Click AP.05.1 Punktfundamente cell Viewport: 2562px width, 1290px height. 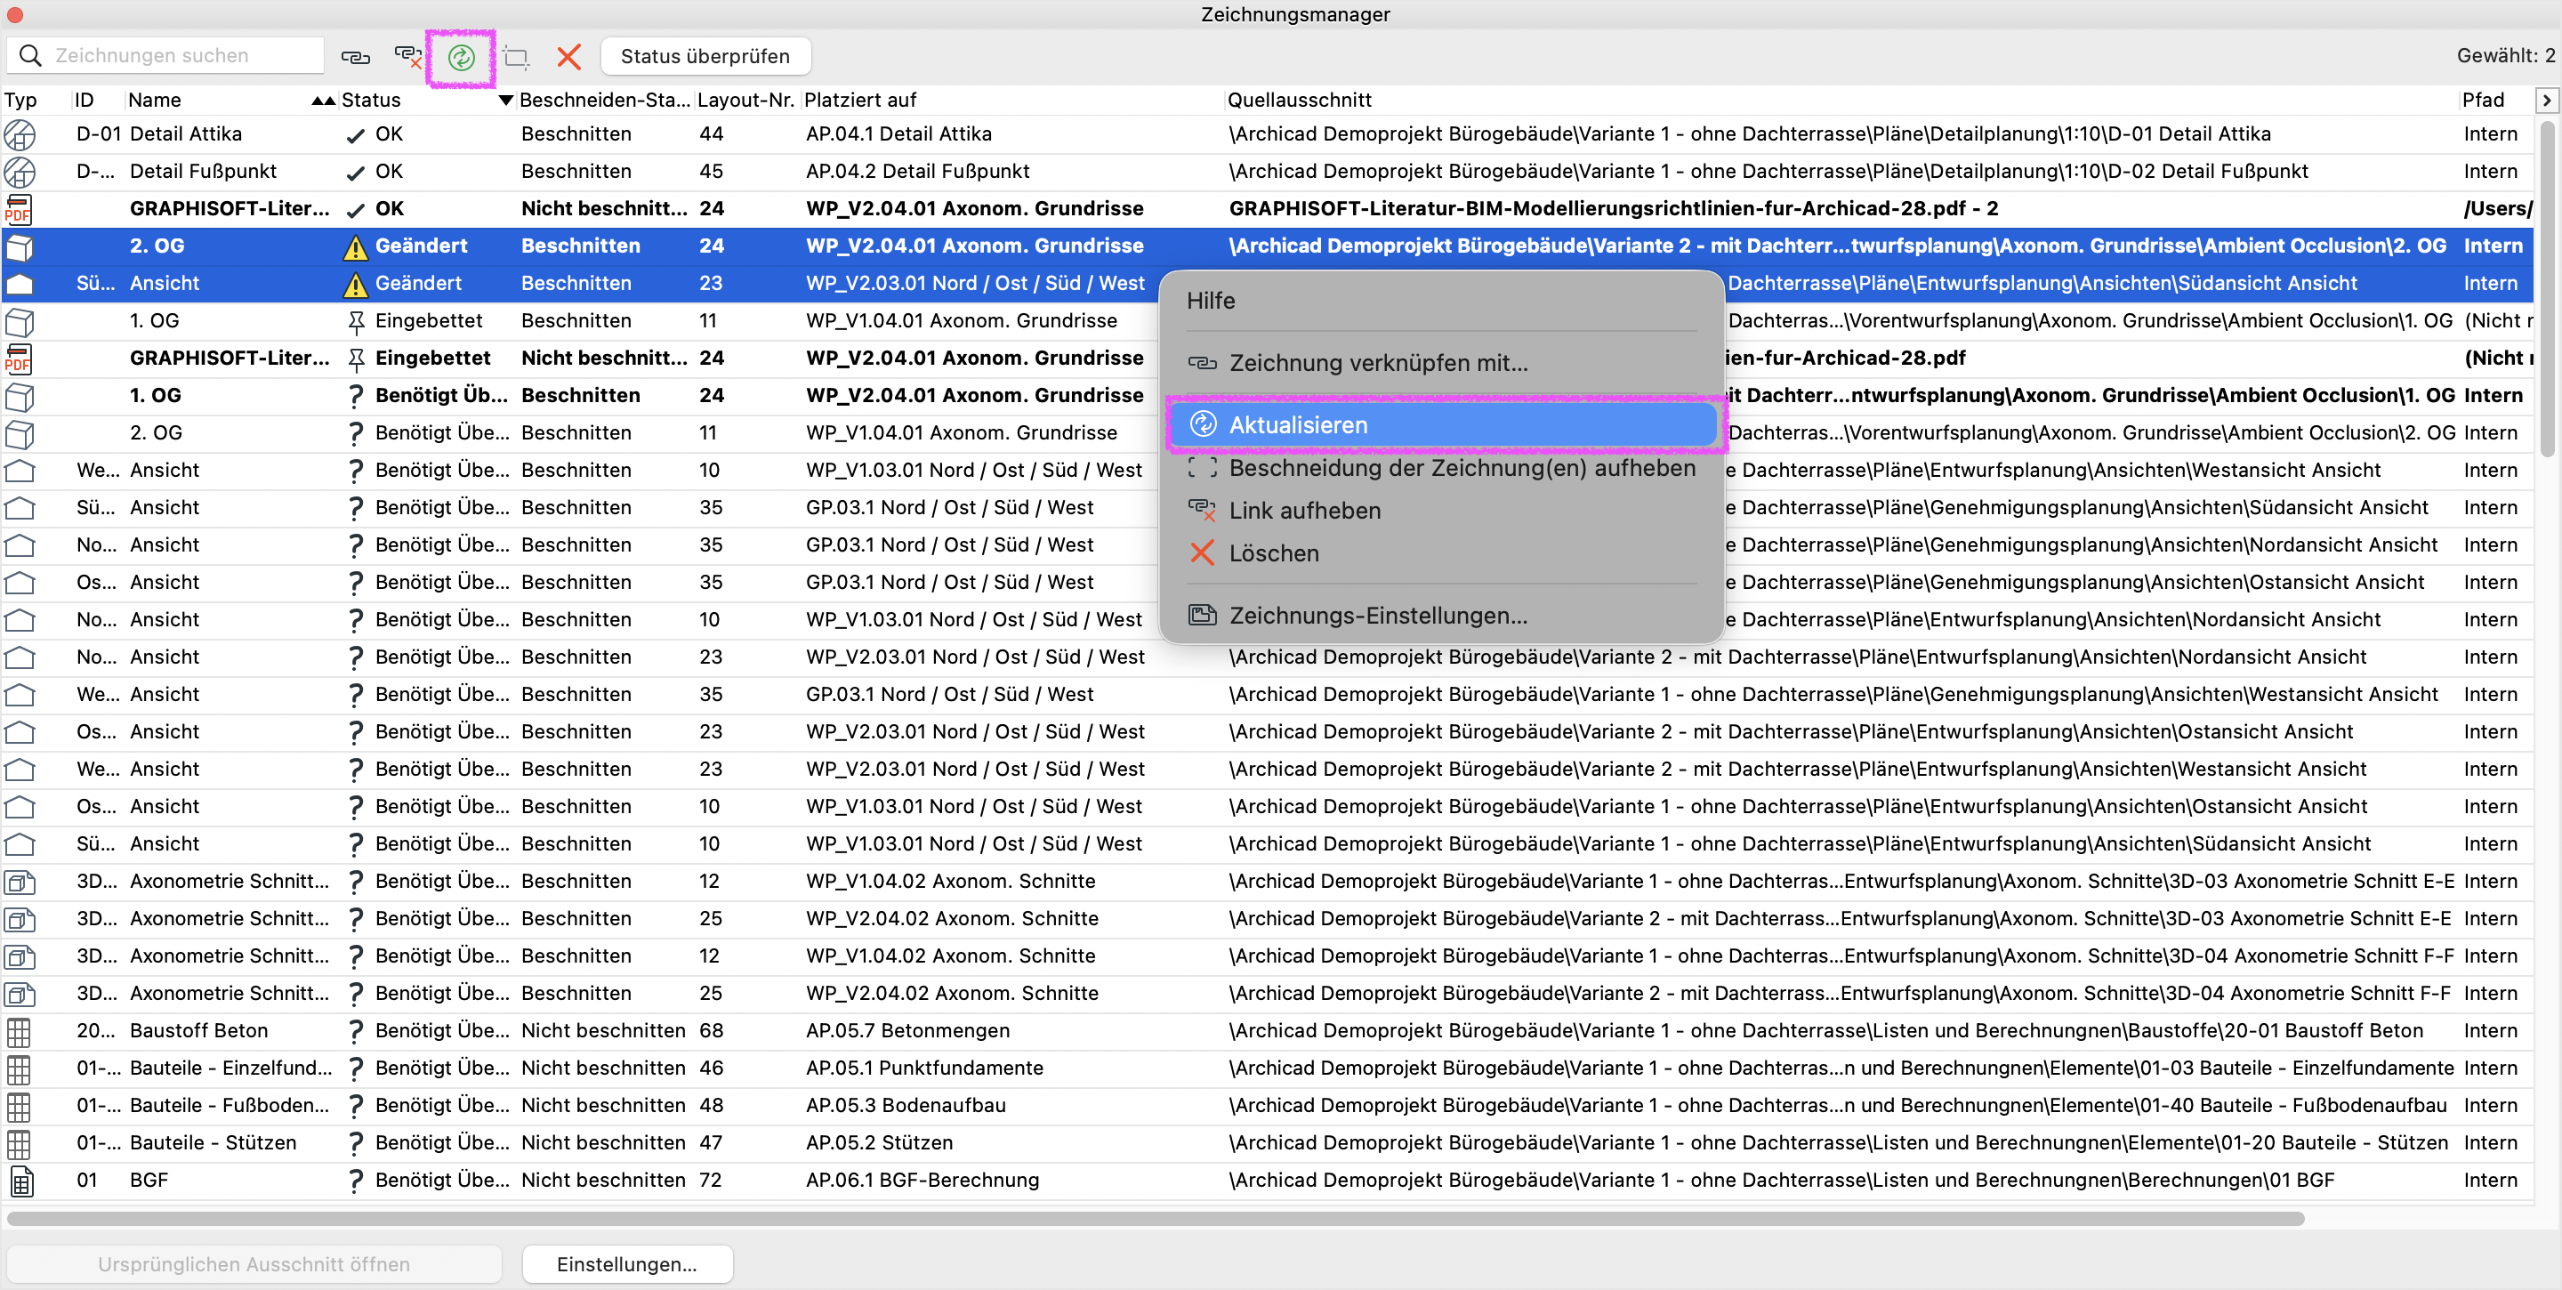(925, 1068)
